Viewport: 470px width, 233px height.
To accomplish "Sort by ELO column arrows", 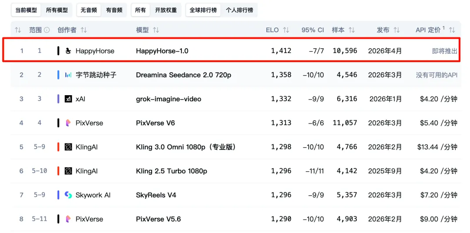I will 286,30.
